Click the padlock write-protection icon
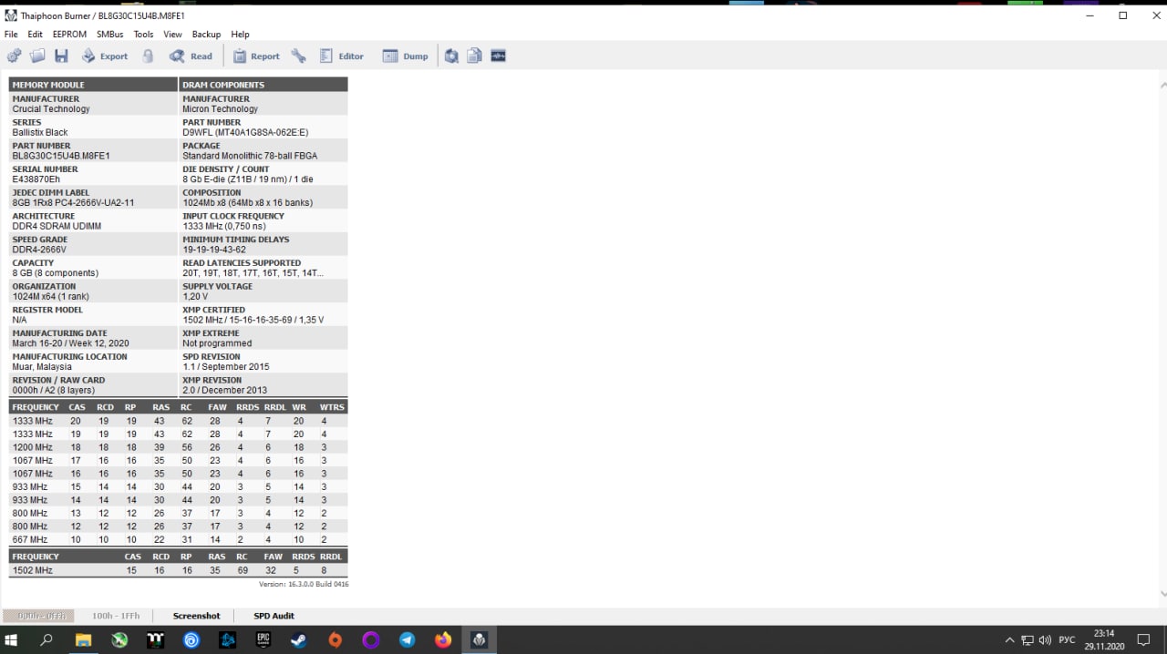The image size is (1167, 654). (x=148, y=56)
